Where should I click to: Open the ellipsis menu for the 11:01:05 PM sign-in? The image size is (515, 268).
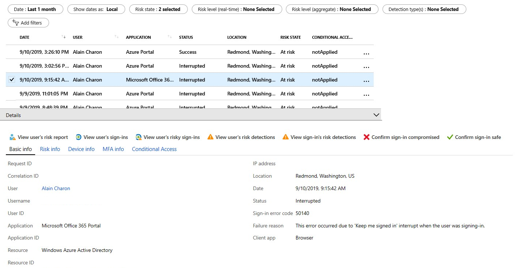click(x=366, y=95)
